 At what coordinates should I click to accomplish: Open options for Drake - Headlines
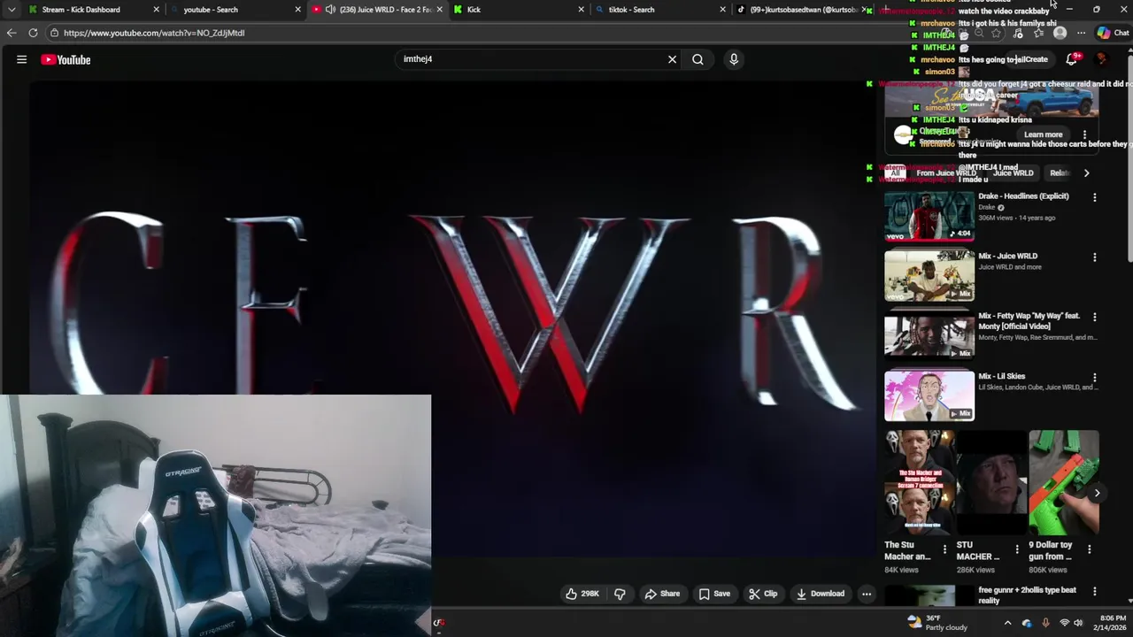click(1094, 197)
